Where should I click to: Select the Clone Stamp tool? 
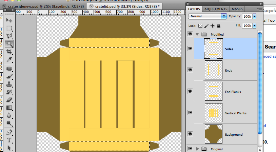[9, 84]
